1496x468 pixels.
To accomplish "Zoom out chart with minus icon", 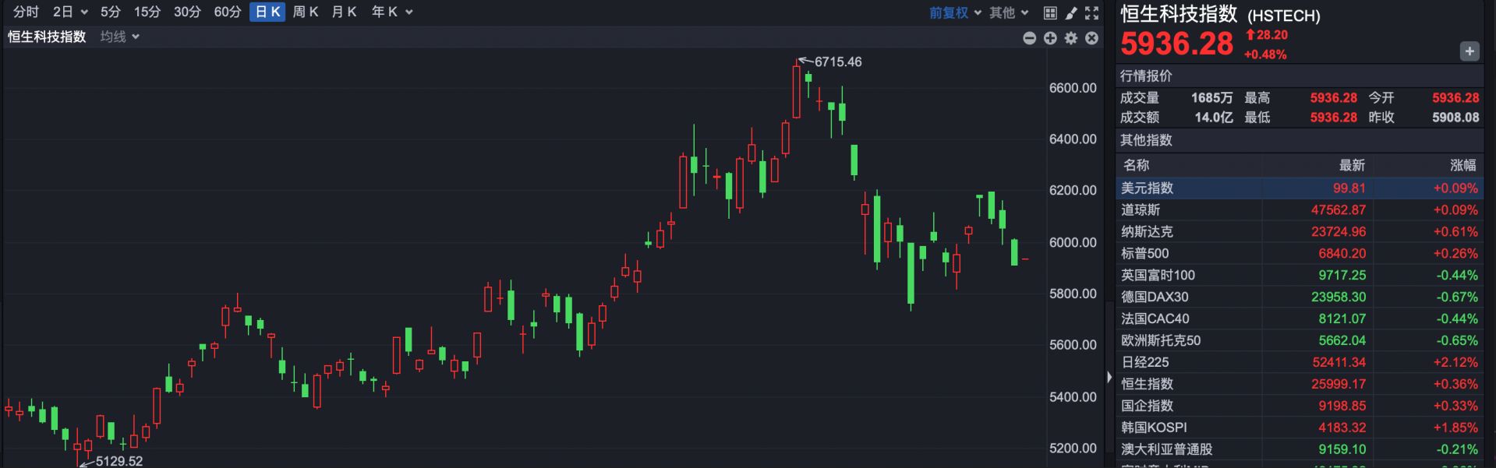I will (x=1029, y=38).
